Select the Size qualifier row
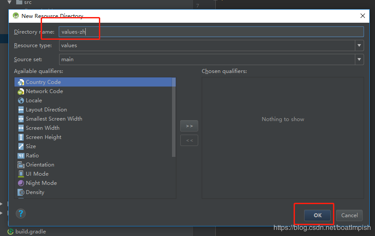This screenshot has height=236, width=375. tap(93, 146)
